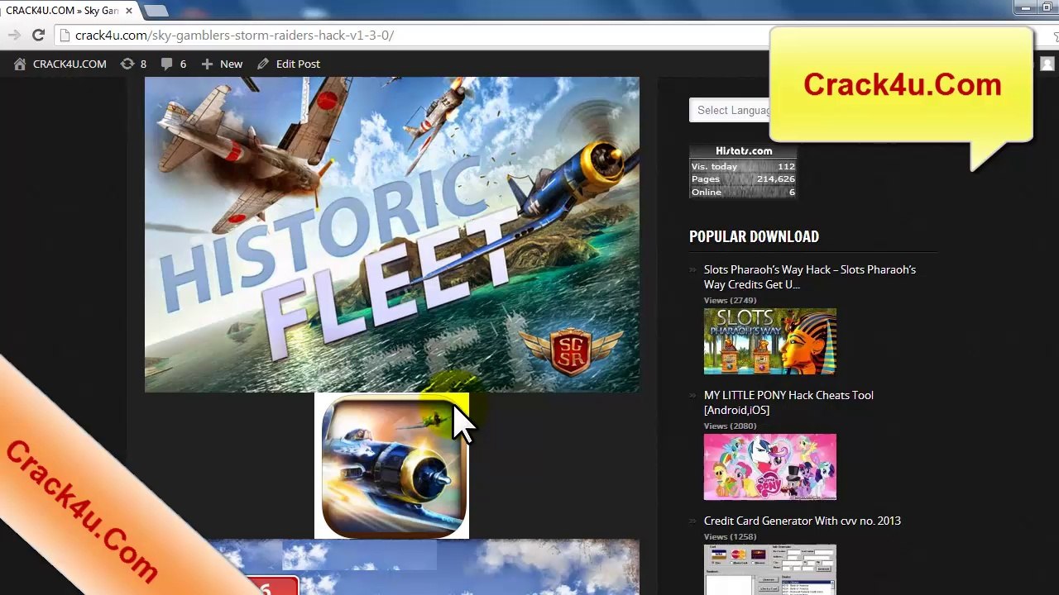Viewport: 1059px width, 595px height.
Task: Click the Sky Gamblers app icon image
Action: pos(392,466)
